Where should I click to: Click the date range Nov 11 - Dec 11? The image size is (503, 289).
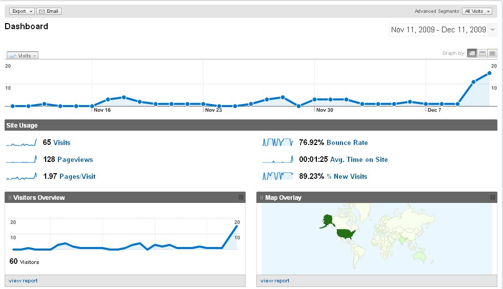(x=438, y=30)
